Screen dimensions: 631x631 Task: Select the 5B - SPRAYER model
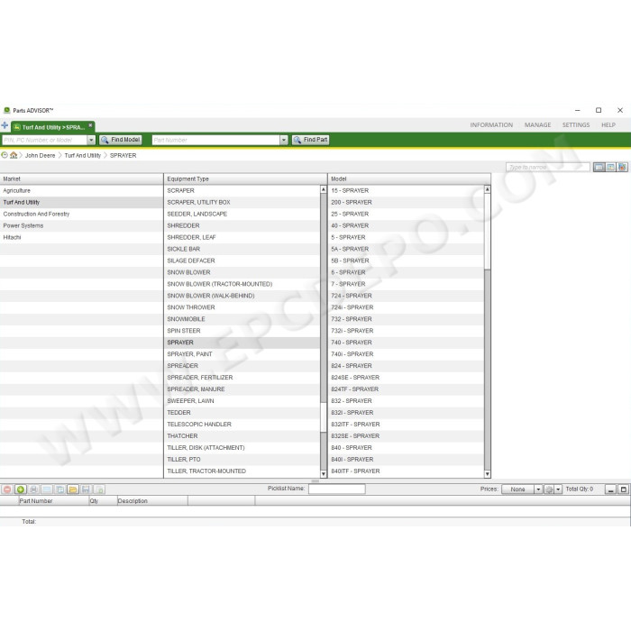tap(406, 261)
